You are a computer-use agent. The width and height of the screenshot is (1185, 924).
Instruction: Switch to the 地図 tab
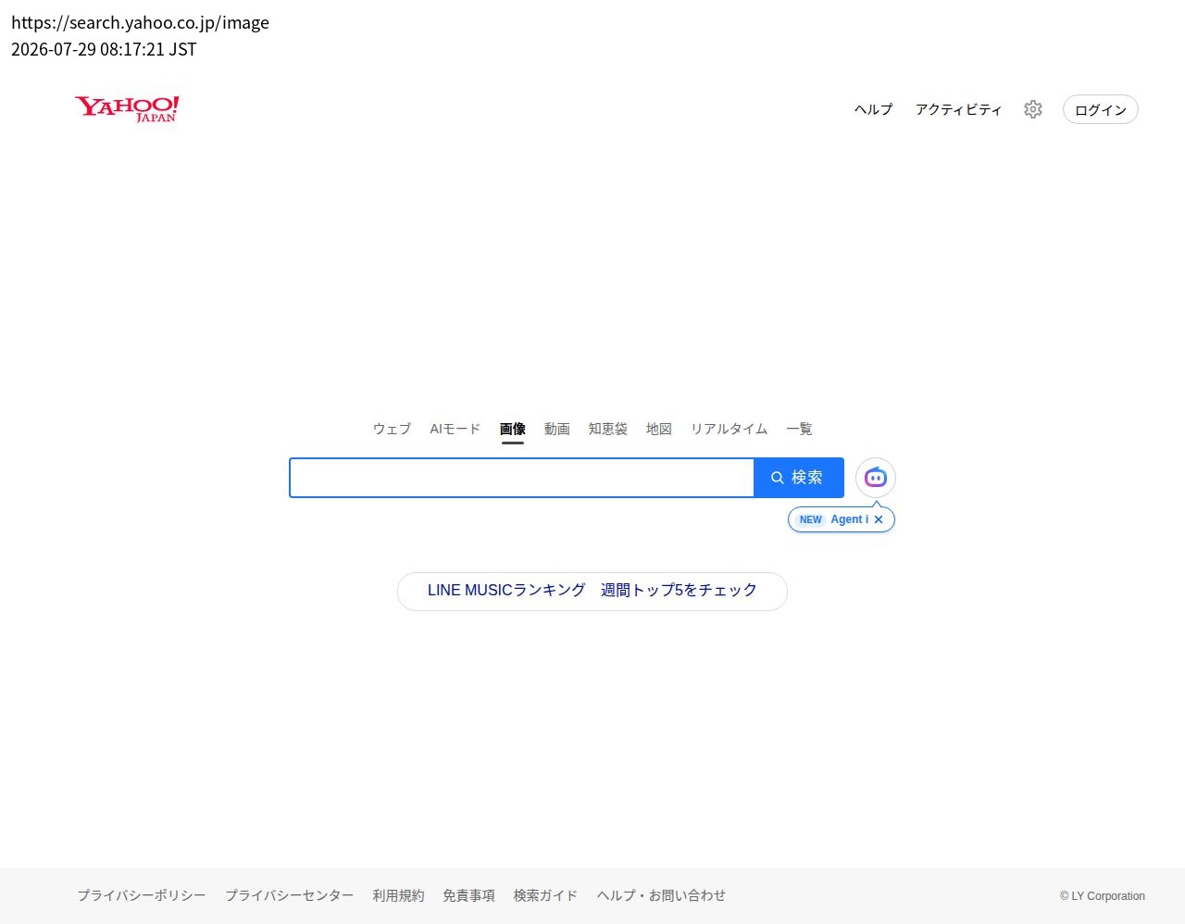(659, 429)
